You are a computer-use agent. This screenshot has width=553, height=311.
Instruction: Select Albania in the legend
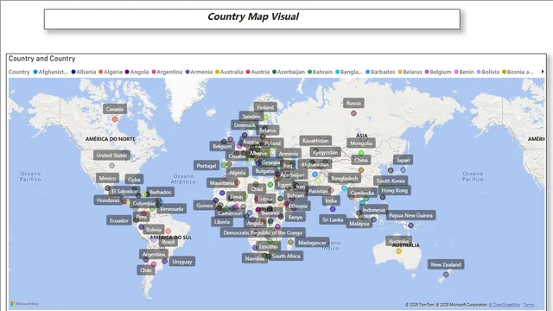83,72
